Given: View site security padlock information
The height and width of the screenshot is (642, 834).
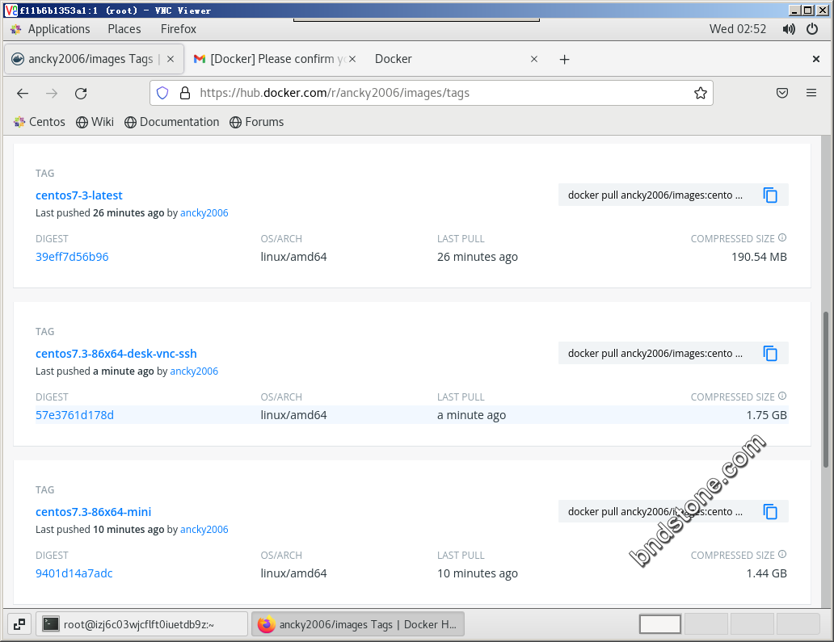Looking at the screenshot, I should click(x=185, y=93).
